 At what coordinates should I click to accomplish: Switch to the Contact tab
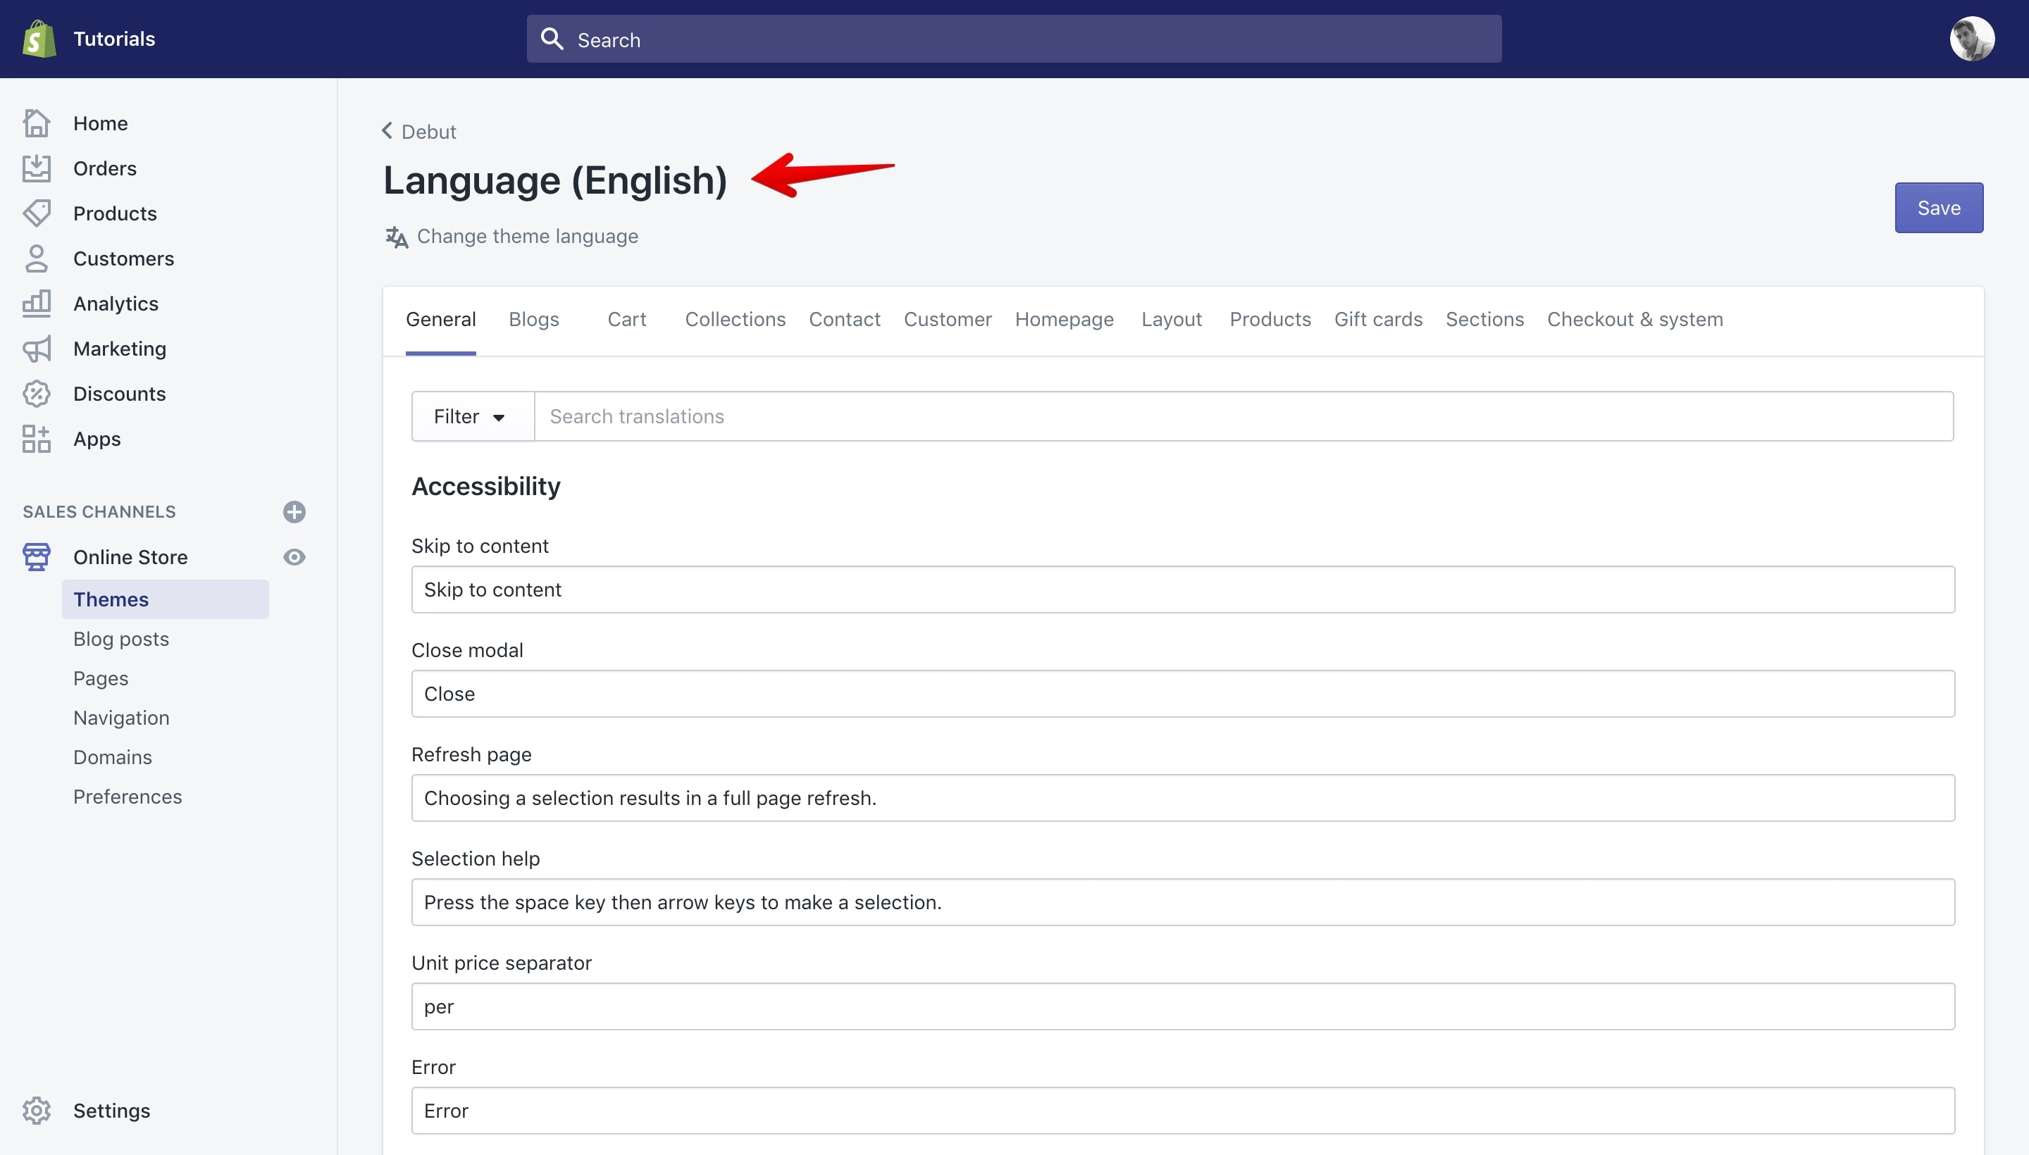point(844,320)
